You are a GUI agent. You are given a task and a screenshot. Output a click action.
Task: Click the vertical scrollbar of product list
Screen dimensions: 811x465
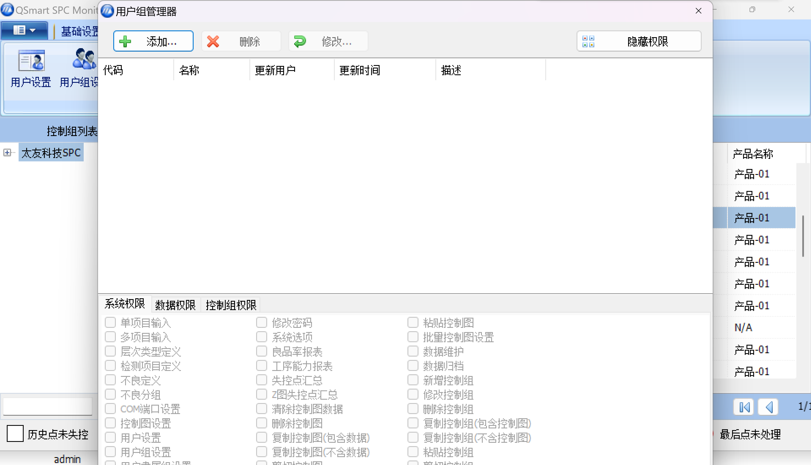pos(803,236)
